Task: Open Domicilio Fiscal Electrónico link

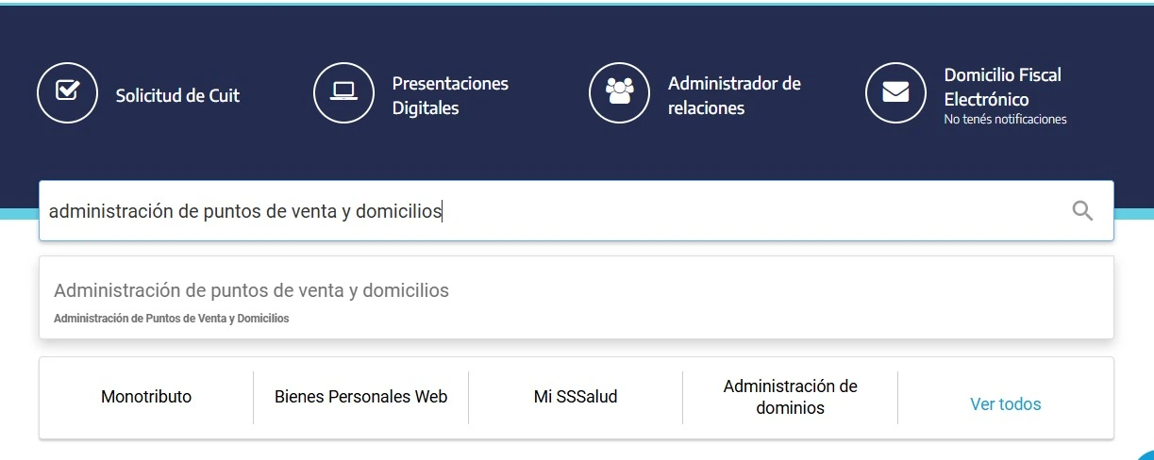Action: [1002, 87]
